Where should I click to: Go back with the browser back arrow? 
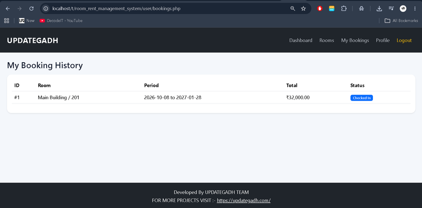[8, 9]
